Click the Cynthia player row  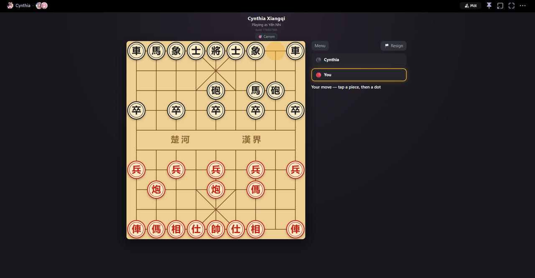pos(359,60)
